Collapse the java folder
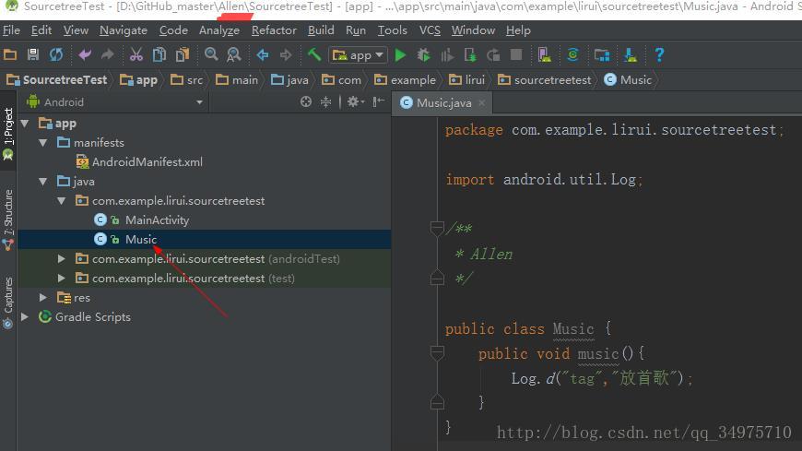This screenshot has height=451, width=802. [43, 181]
